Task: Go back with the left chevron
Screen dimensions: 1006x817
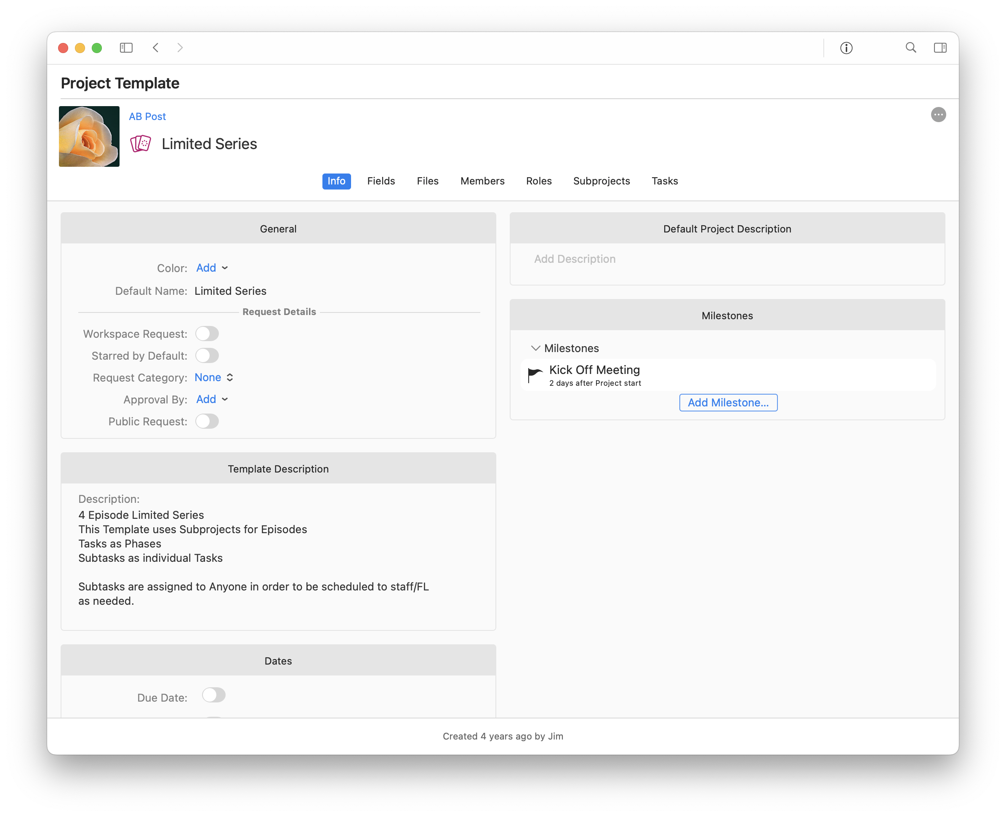Action: (156, 48)
